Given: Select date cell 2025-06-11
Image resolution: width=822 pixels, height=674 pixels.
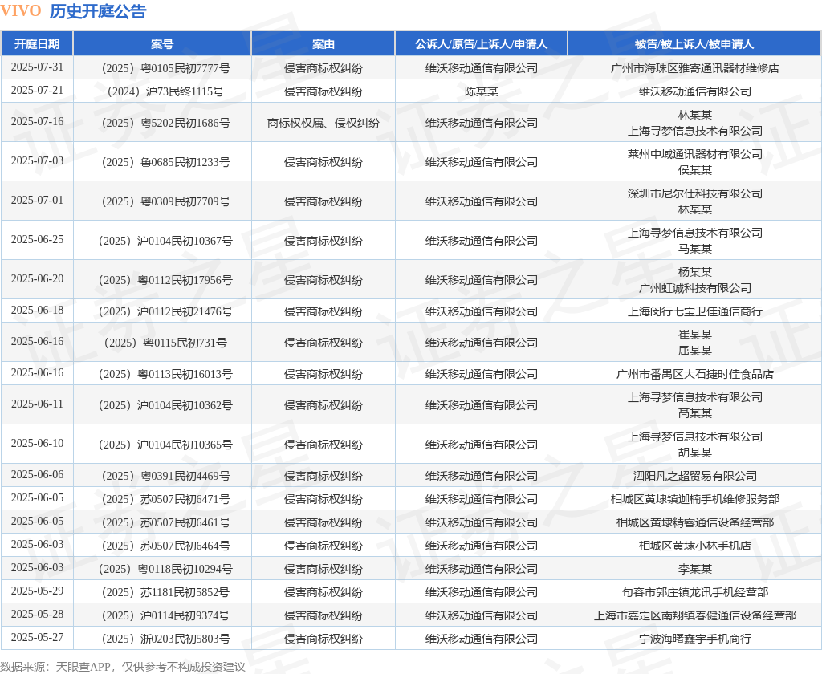Looking at the screenshot, I should click(37, 404).
